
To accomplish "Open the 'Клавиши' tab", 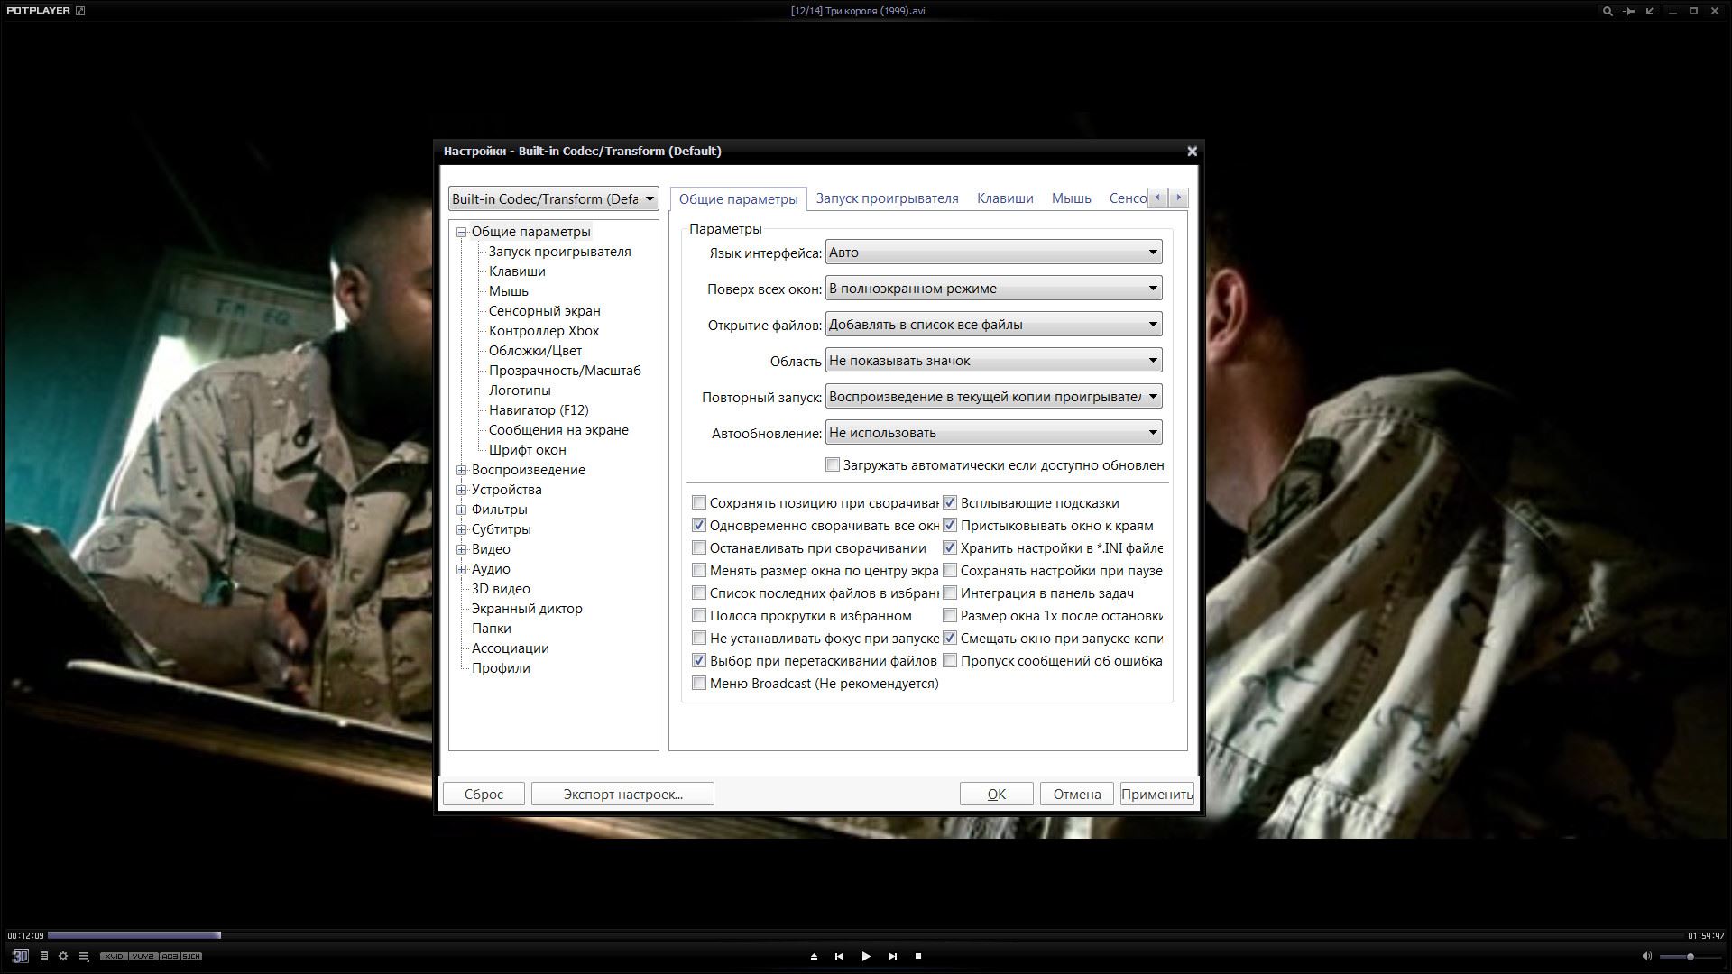I will point(1005,198).
